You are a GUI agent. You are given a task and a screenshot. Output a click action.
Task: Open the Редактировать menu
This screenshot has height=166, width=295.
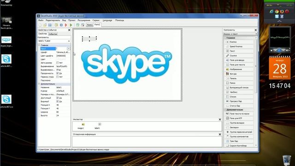pos(53,20)
